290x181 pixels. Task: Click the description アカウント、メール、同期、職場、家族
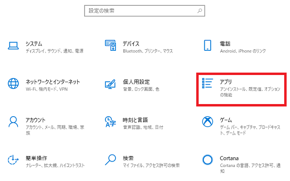pyautogui.click(x=55, y=130)
